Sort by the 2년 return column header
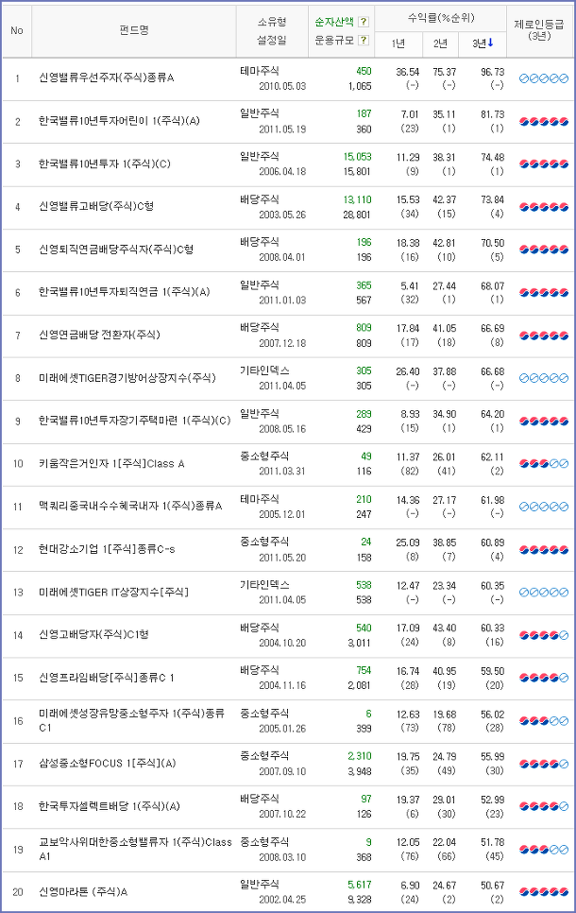 pos(440,43)
